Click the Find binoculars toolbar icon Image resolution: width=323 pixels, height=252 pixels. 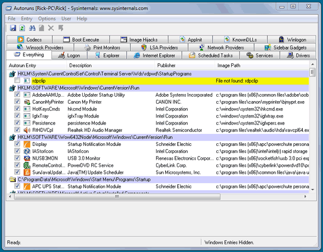(x=32, y=28)
